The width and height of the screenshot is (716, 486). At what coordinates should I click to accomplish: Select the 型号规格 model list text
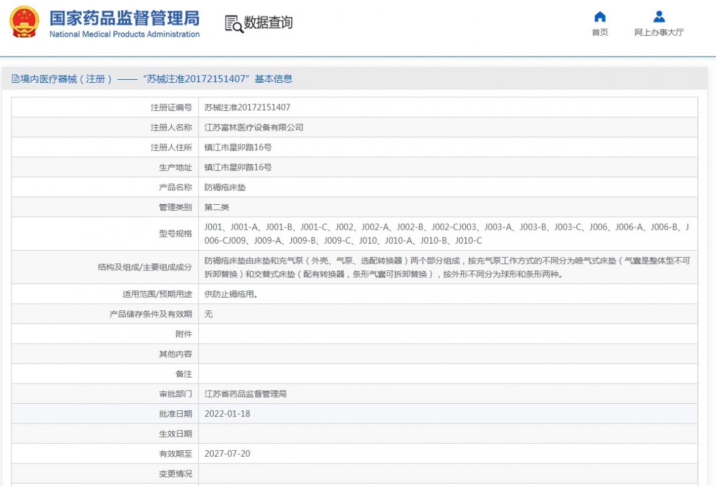click(447, 233)
